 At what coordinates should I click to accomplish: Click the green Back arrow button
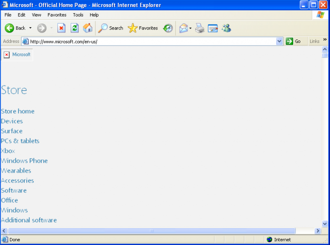tap(9, 28)
